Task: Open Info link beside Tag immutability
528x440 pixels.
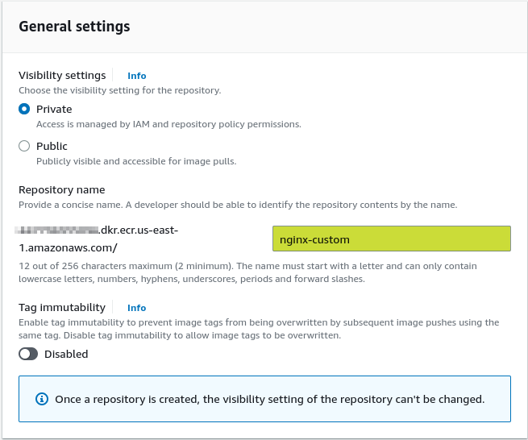Action: 137,308
